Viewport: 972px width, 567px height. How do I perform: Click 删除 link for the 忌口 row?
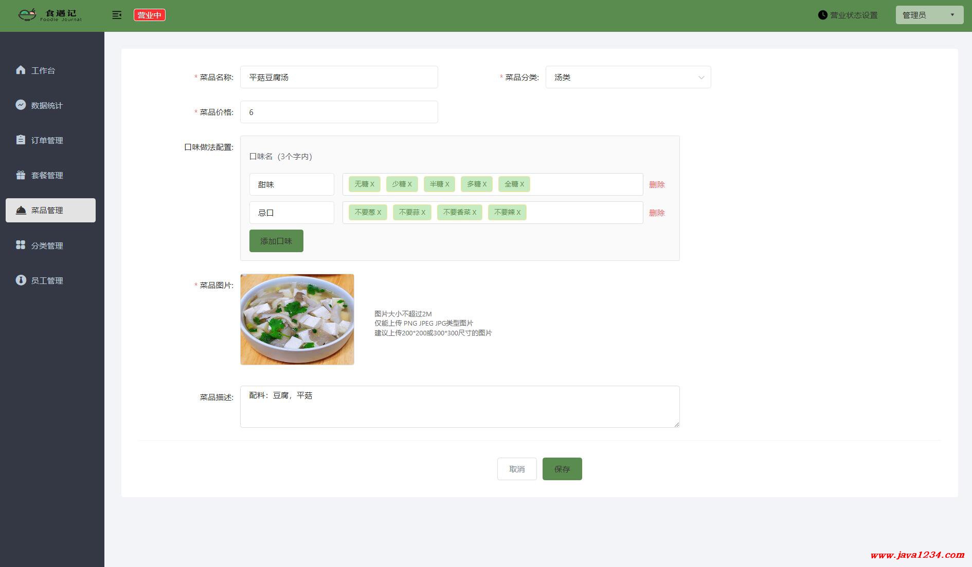pos(657,213)
